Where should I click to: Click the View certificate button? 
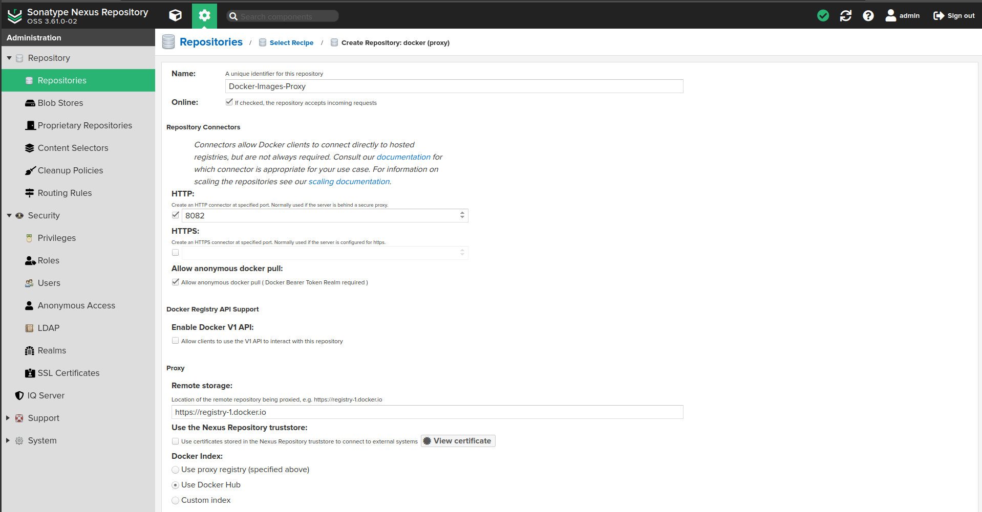click(x=458, y=441)
